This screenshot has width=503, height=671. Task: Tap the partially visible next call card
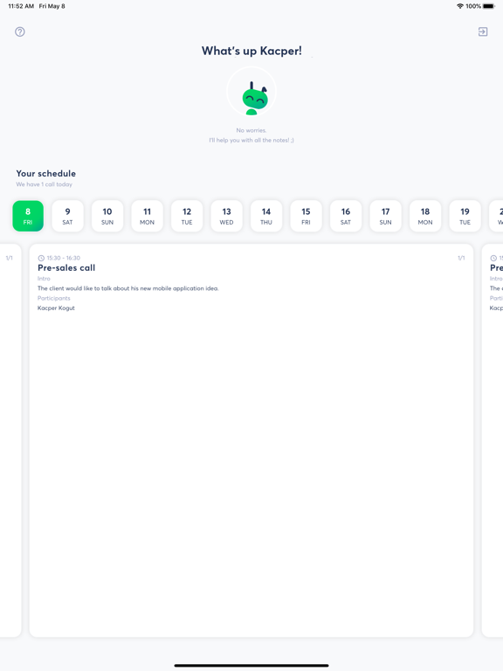point(493,440)
